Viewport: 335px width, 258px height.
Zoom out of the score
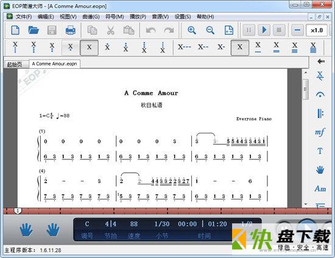[x=210, y=30]
